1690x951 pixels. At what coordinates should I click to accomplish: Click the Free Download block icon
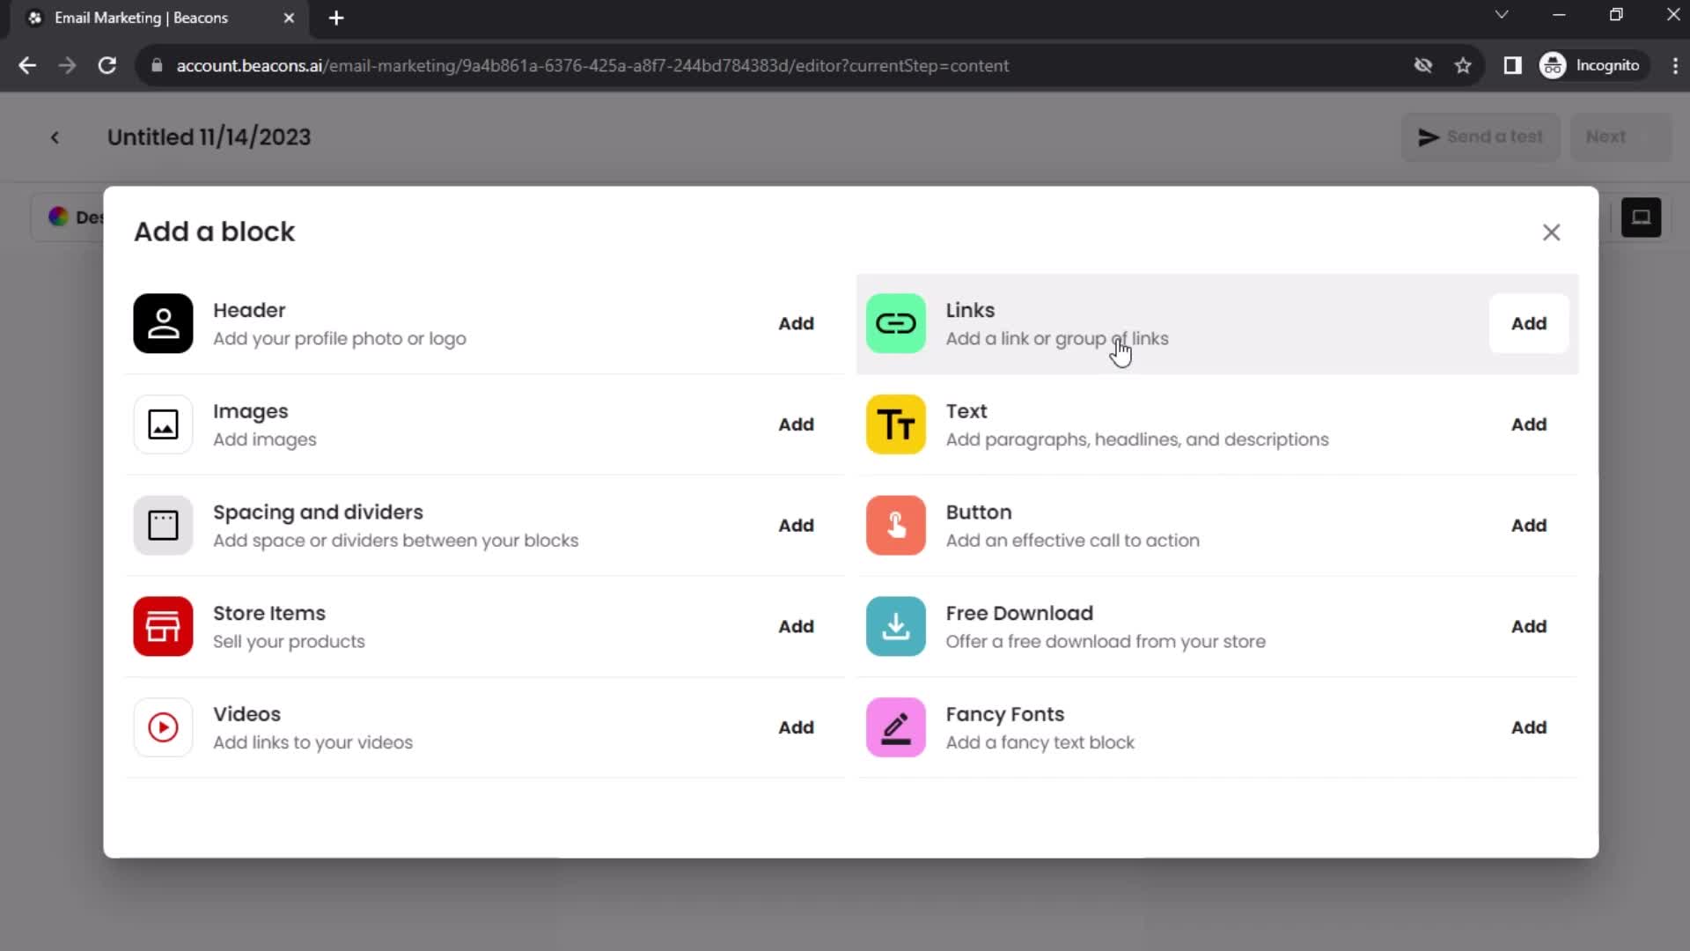pos(897,627)
